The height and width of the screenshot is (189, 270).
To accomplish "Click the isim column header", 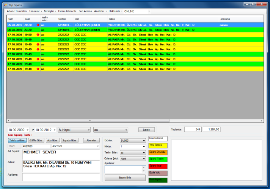I will [91, 19].
